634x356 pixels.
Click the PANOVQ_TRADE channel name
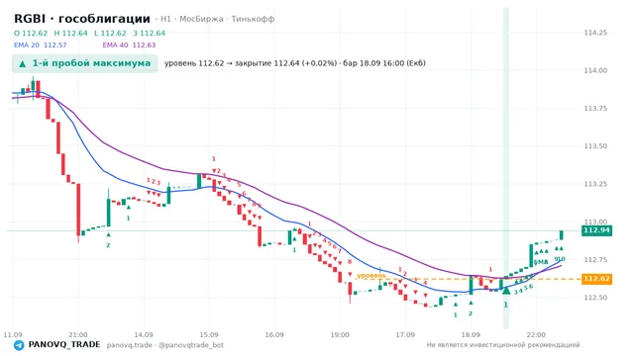point(63,345)
